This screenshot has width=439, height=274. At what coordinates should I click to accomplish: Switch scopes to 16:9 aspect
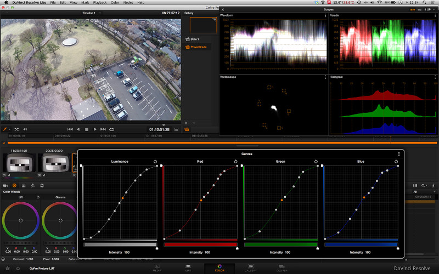[412, 9]
